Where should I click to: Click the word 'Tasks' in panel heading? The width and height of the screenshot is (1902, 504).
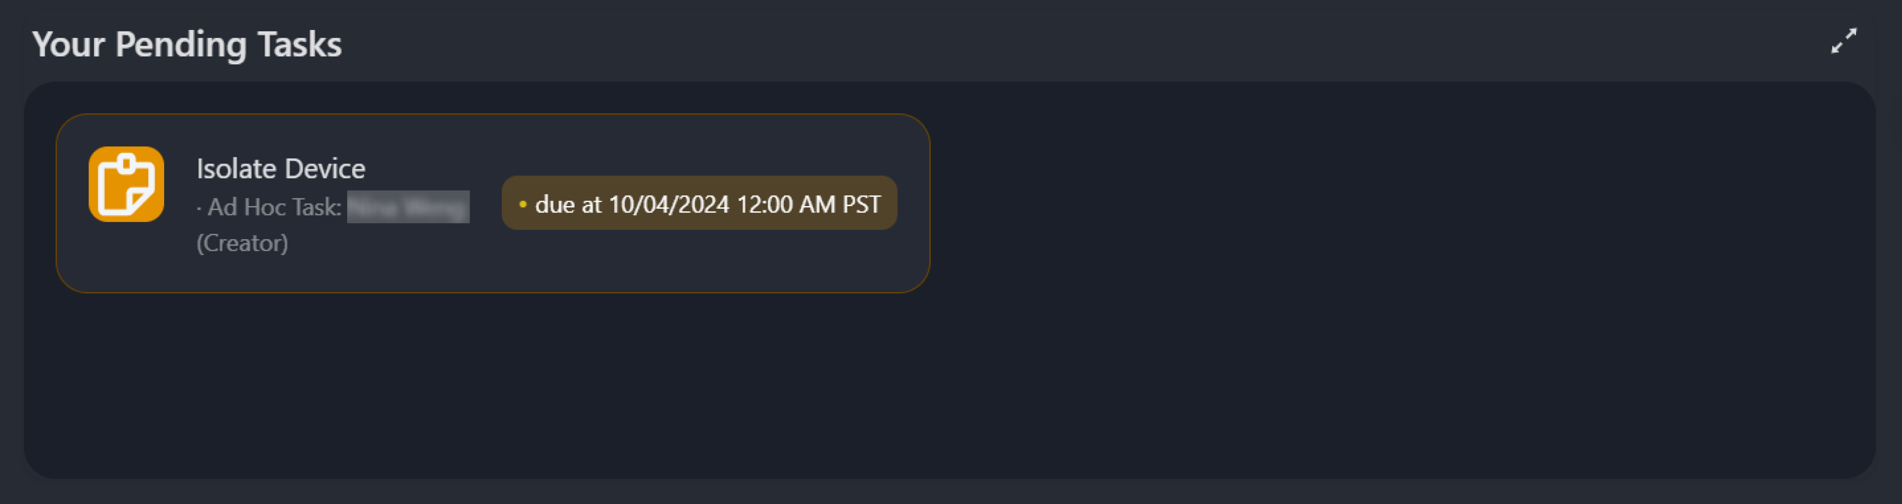tap(300, 44)
